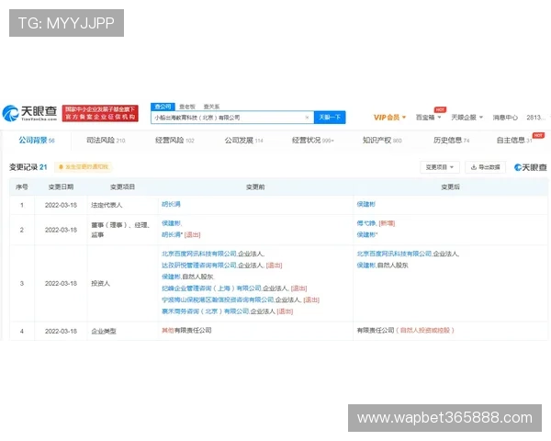Expand the 天眼企服 dropdown
Screen dimensions: 551x441
467,118
